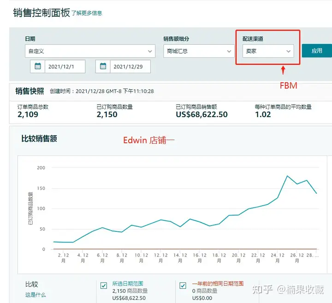Click the 已订购商品销售额 label
The height and width of the screenshot is (303, 332).
pos(196,107)
